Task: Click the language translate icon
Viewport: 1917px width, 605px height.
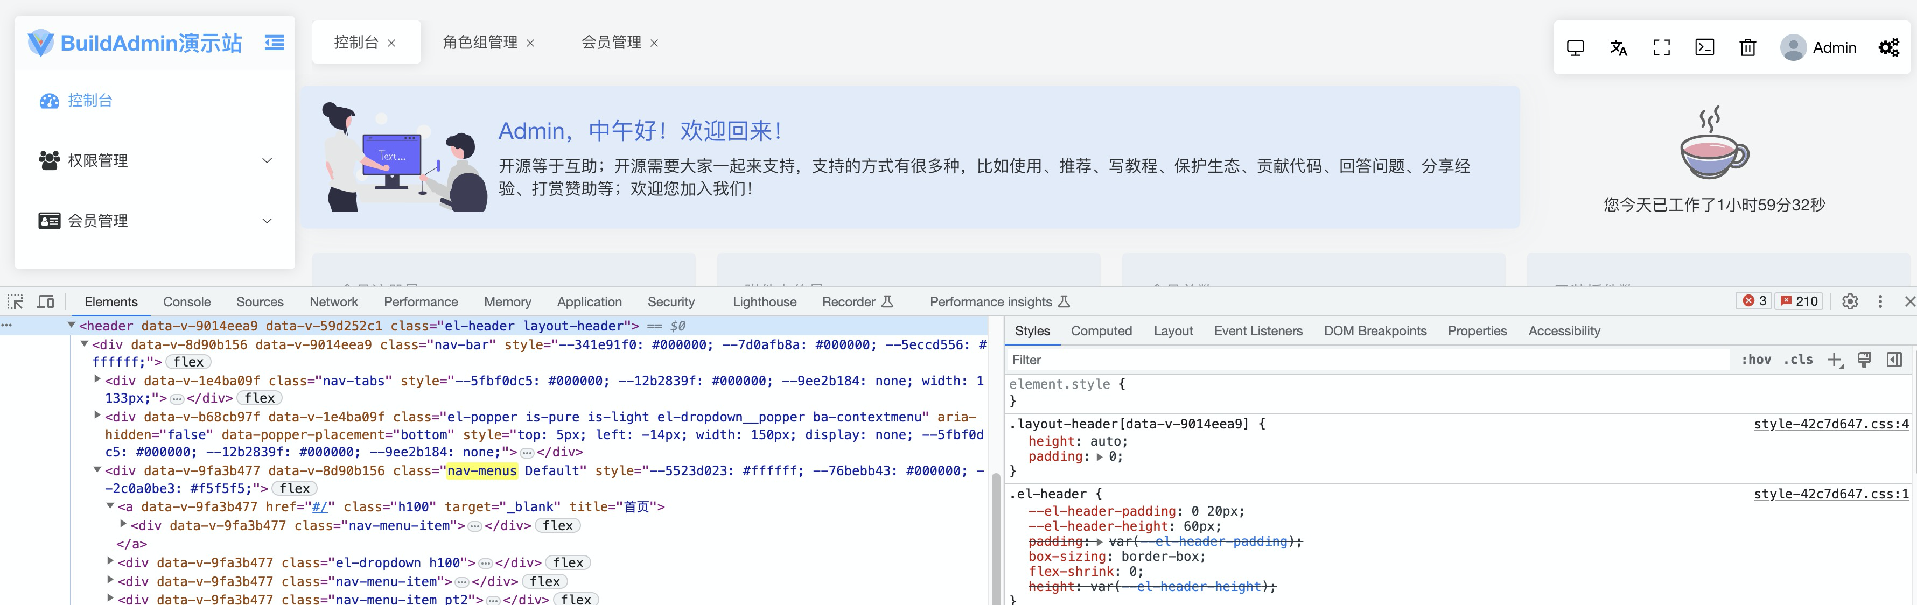Action: [1618, 47]
